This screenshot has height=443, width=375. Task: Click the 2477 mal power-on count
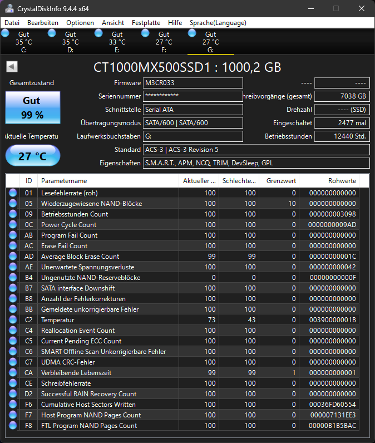tap(342, 123)
